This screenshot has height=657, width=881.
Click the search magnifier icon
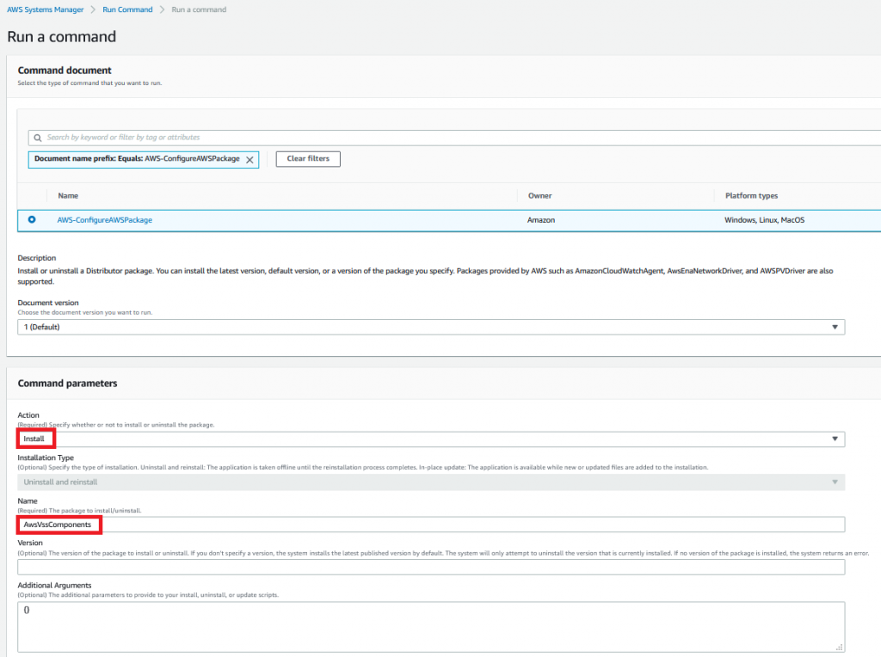pyautogui.click(x=37, y=137)
